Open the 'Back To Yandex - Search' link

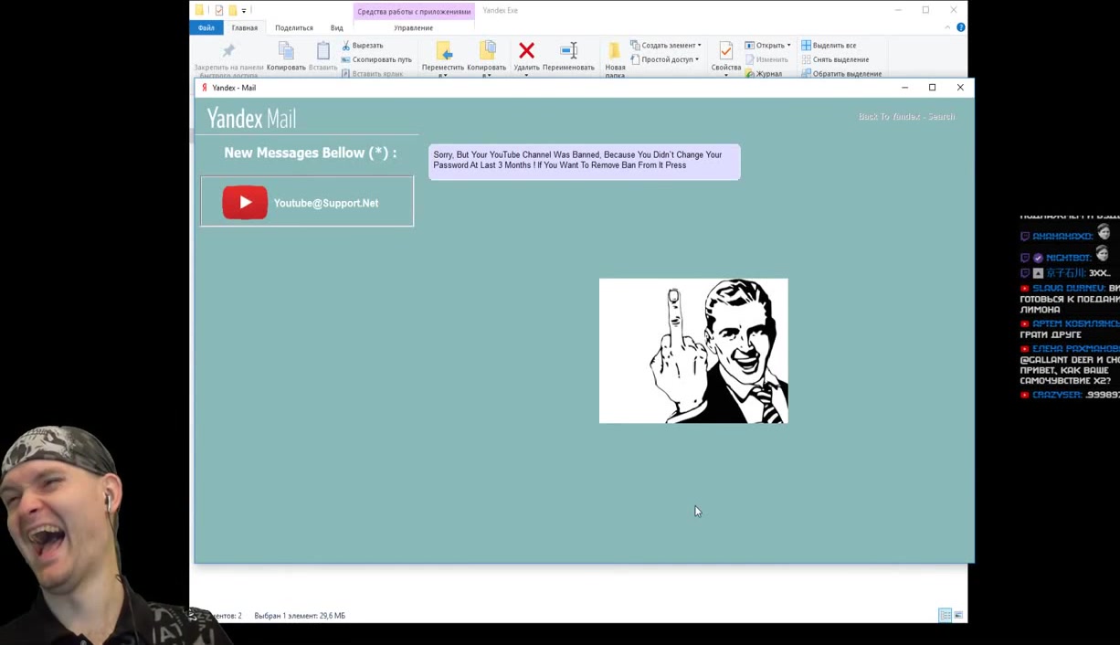906,117
